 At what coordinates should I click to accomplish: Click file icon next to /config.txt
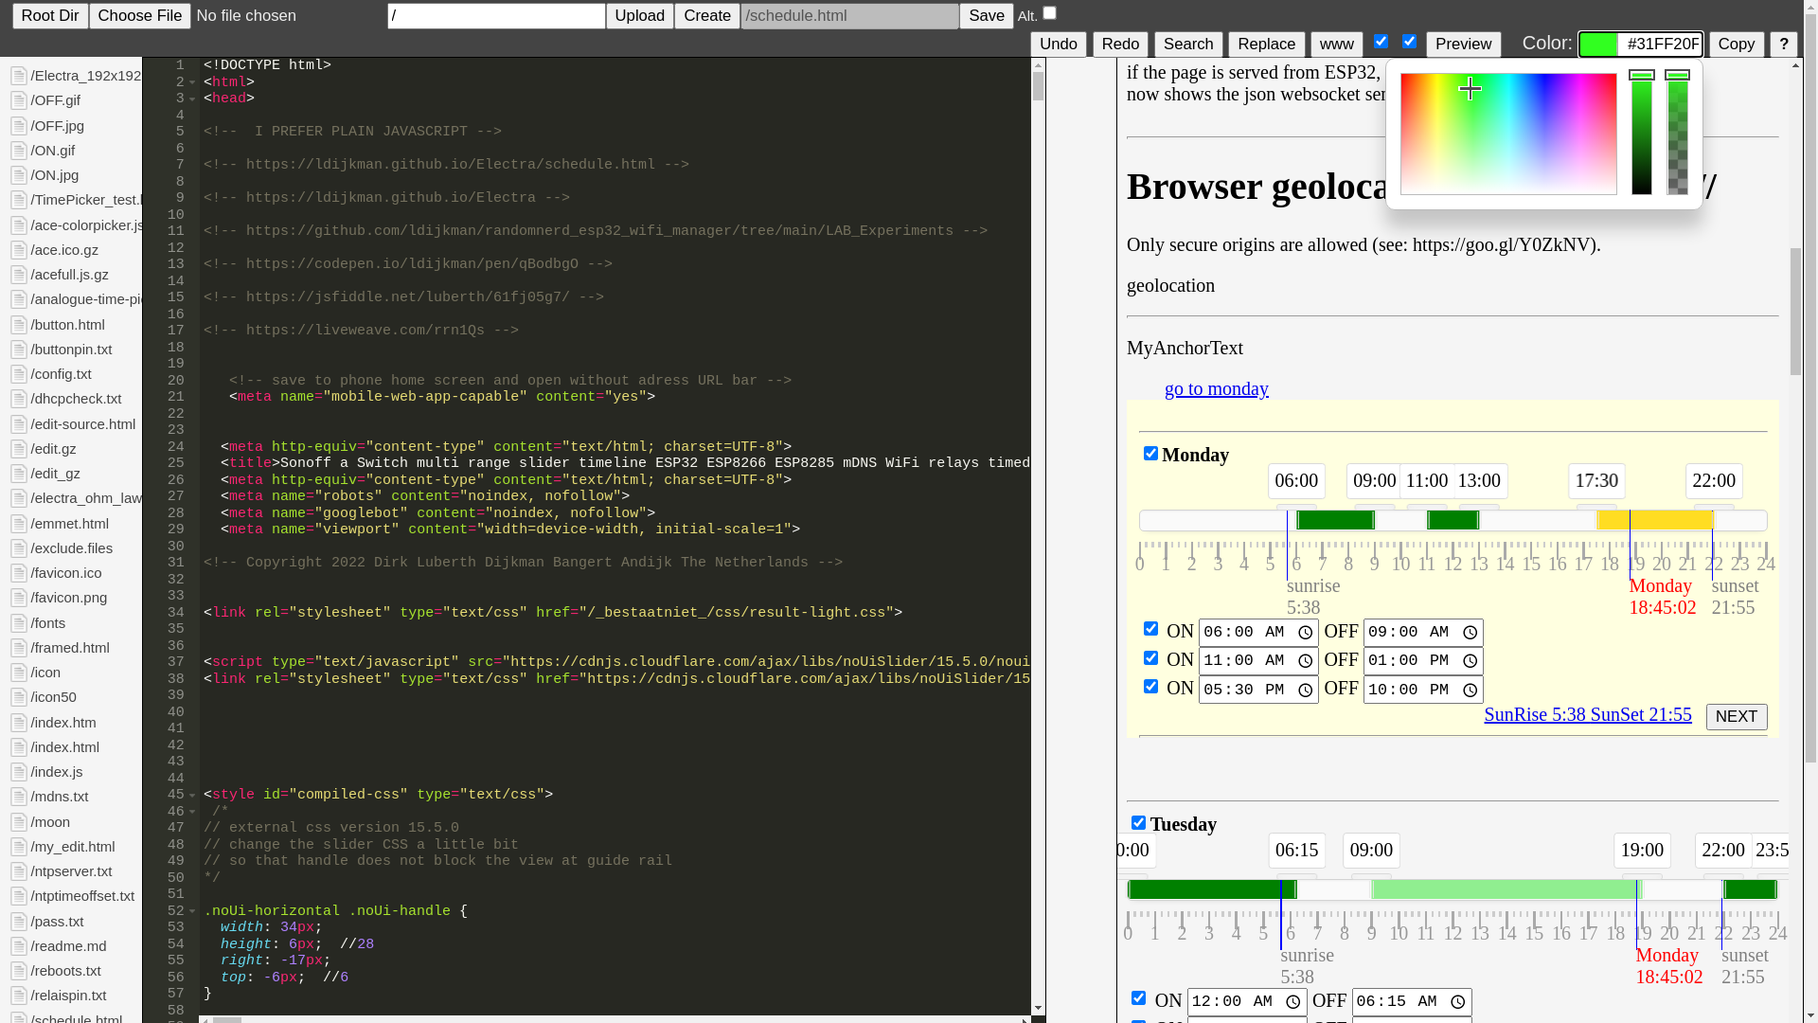pyautogui.click(x=18, y=374)
